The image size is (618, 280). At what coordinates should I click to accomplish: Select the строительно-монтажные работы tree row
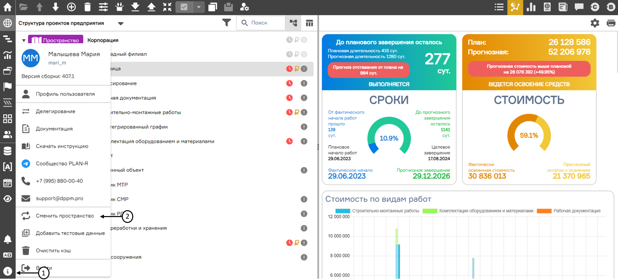pyautogui.click(x=212, y=112)
